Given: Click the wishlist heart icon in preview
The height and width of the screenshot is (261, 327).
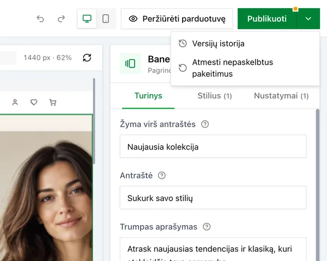Looking at the screenshot, I should 34,102.
